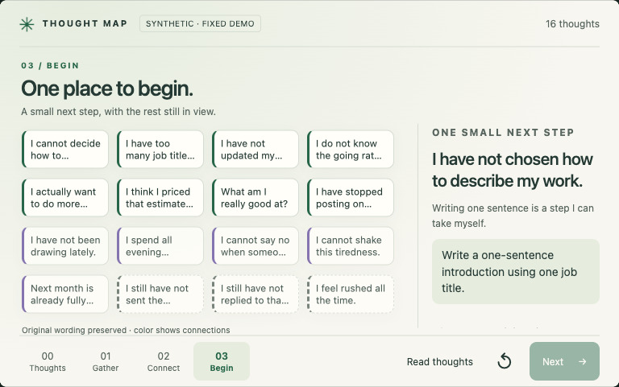Viewport: 619px width, 387px height.
Task: Go to the 01 Gather step tab
Action: [106, 361]
